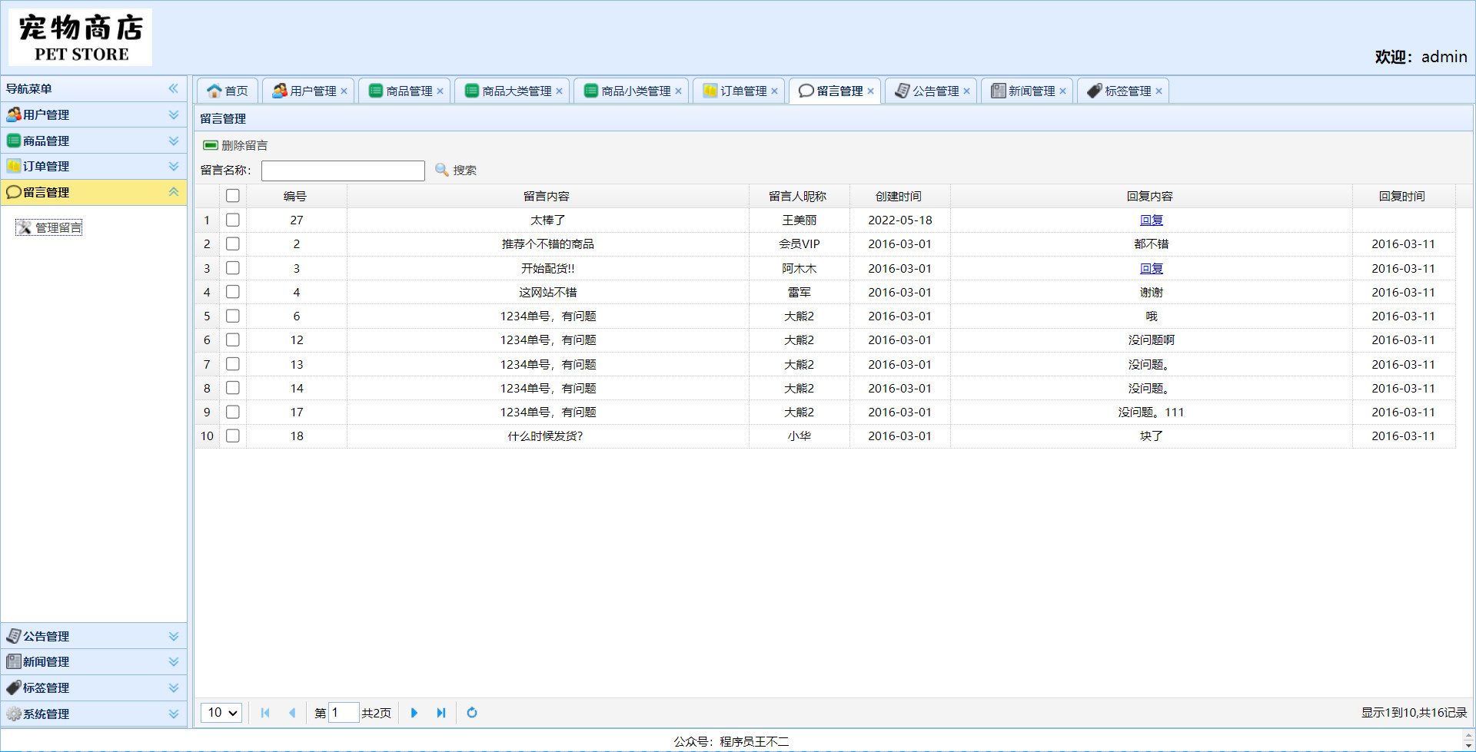Screen dimensions: 1476x752
Task: Toggle the select-all header checkbox
Action: 233,196
